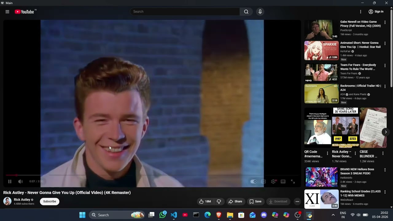This screenshot has height=221, width=393.
Task: Open Gabe Newell on Video Game Piracy thumbnail
Action: pyautogui.click(x=321, y=30)
